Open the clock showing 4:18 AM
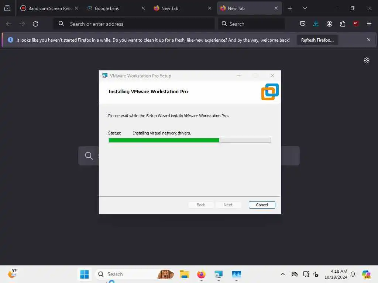 click(336, 274)
